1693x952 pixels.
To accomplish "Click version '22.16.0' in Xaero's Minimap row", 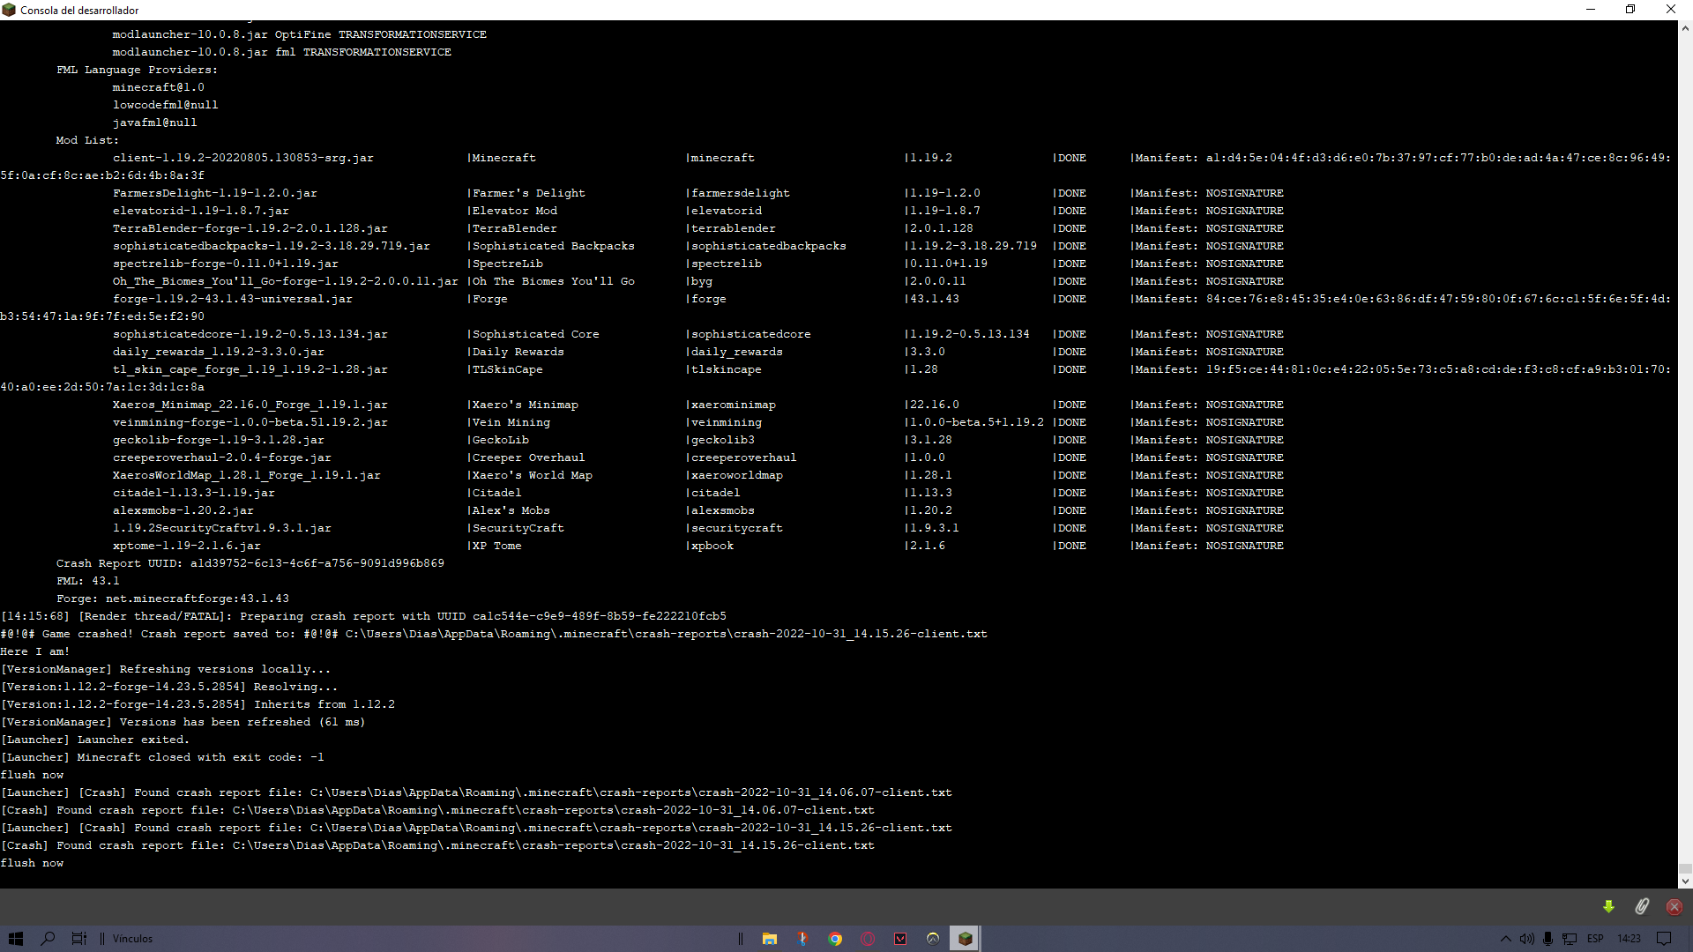I will click(935, 405).
